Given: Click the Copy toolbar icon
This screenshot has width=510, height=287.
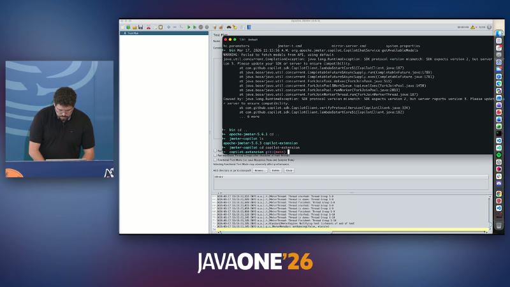Looking at the screenshot, I should 155,27.
